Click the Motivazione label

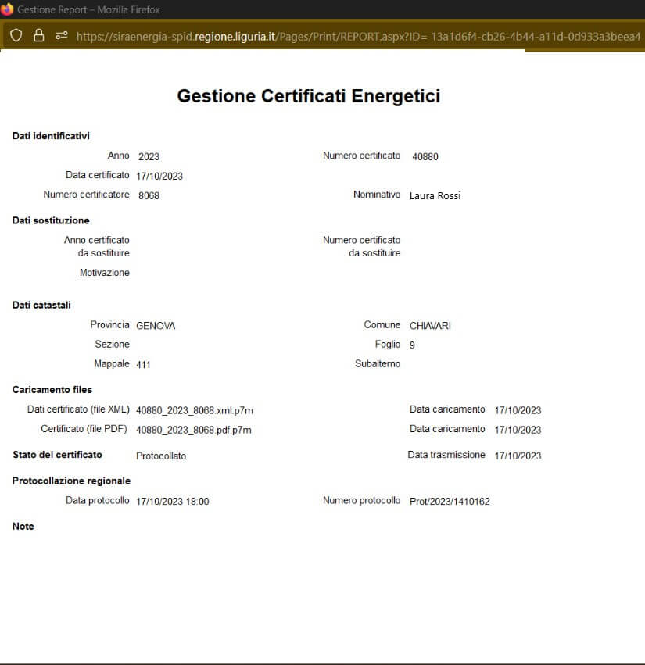[105, 273]
